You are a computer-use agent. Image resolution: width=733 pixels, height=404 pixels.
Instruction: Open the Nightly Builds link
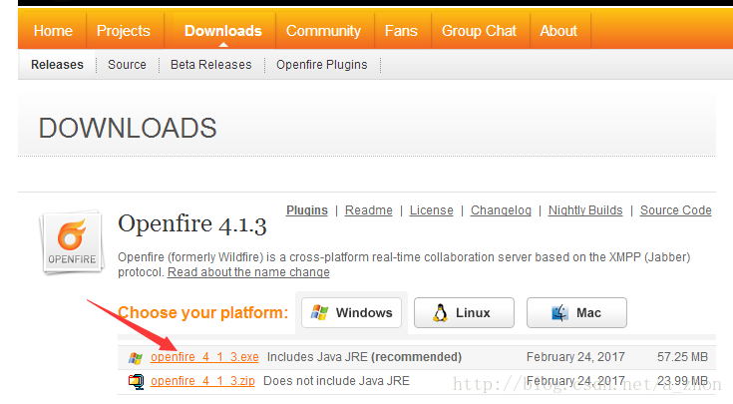click(x=585, y=210)
